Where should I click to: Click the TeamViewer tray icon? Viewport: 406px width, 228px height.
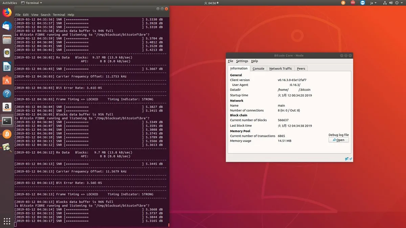click(x=363, y=3)
